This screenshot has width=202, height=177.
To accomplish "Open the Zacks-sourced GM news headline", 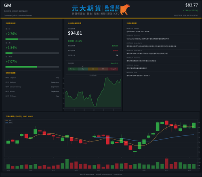I will pos(138,76).
